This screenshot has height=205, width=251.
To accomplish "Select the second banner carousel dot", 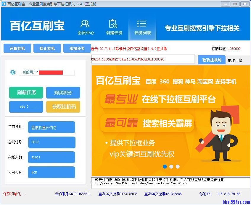I will [171, 167].
